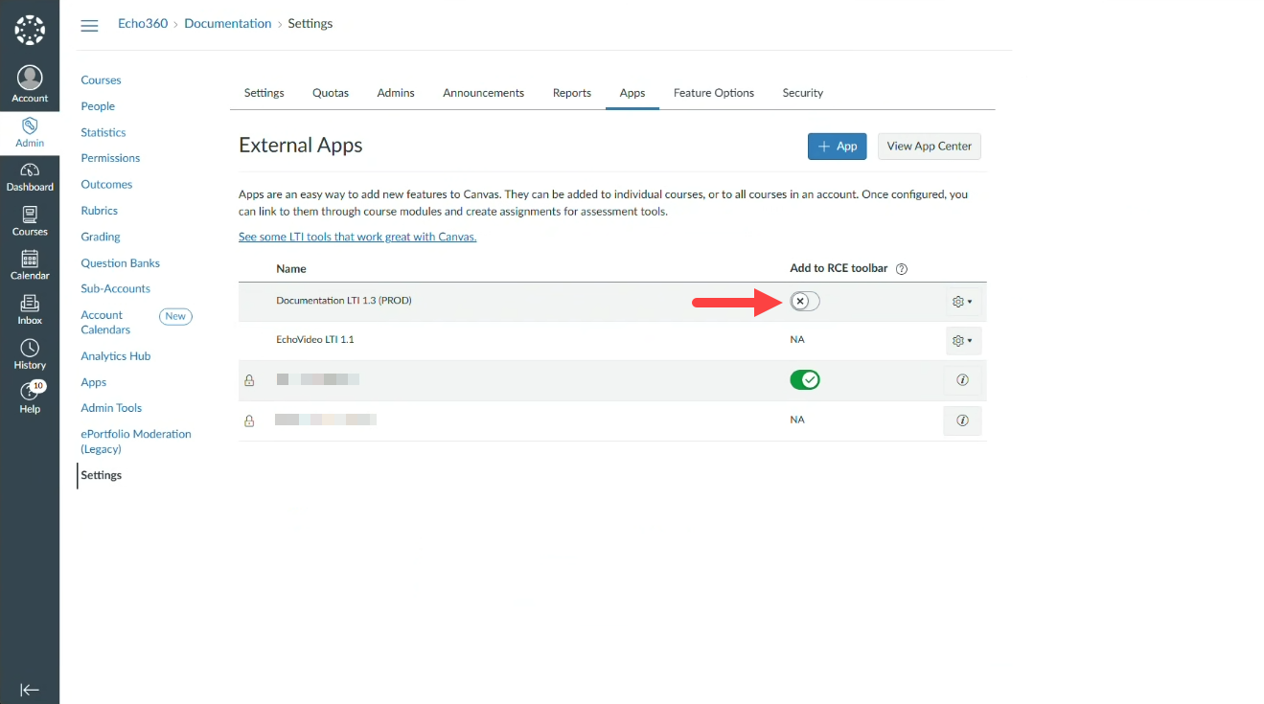Open Apps in the account menu
Screen dimensions: 1264x704
pyautogui.click(x=94, y=382)
